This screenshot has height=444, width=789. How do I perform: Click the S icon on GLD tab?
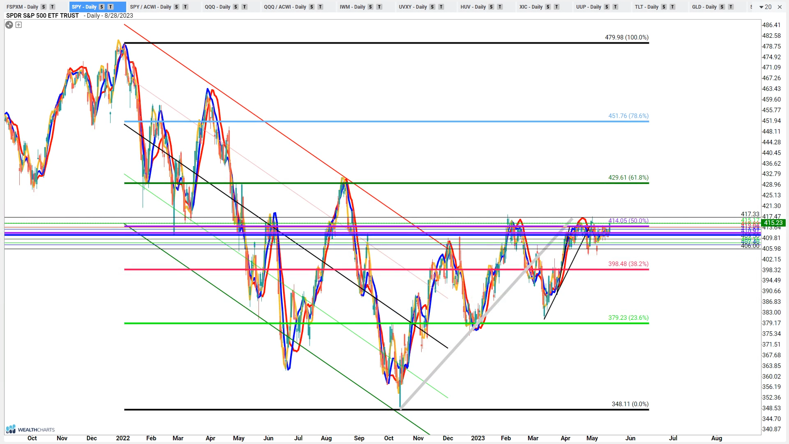coord(722,7)
